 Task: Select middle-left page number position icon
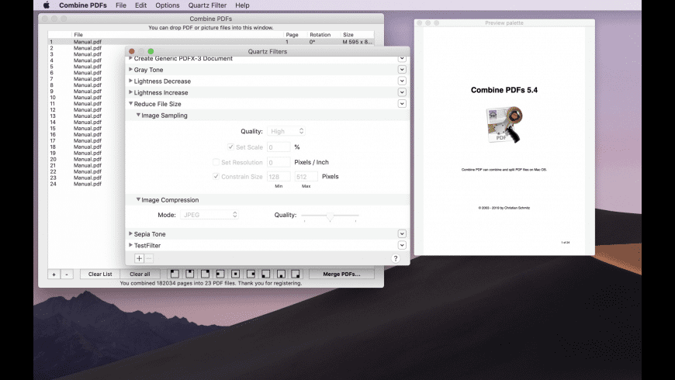tap(220, 274)
